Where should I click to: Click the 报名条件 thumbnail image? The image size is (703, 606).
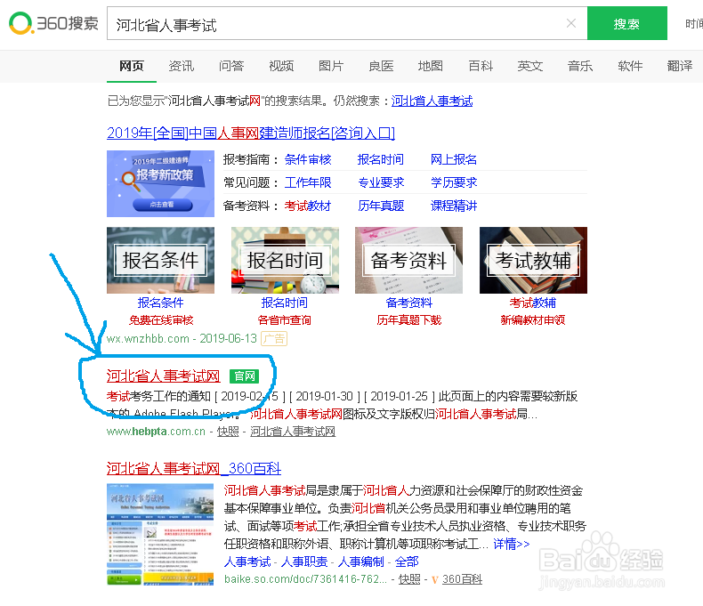coord(160,260)
